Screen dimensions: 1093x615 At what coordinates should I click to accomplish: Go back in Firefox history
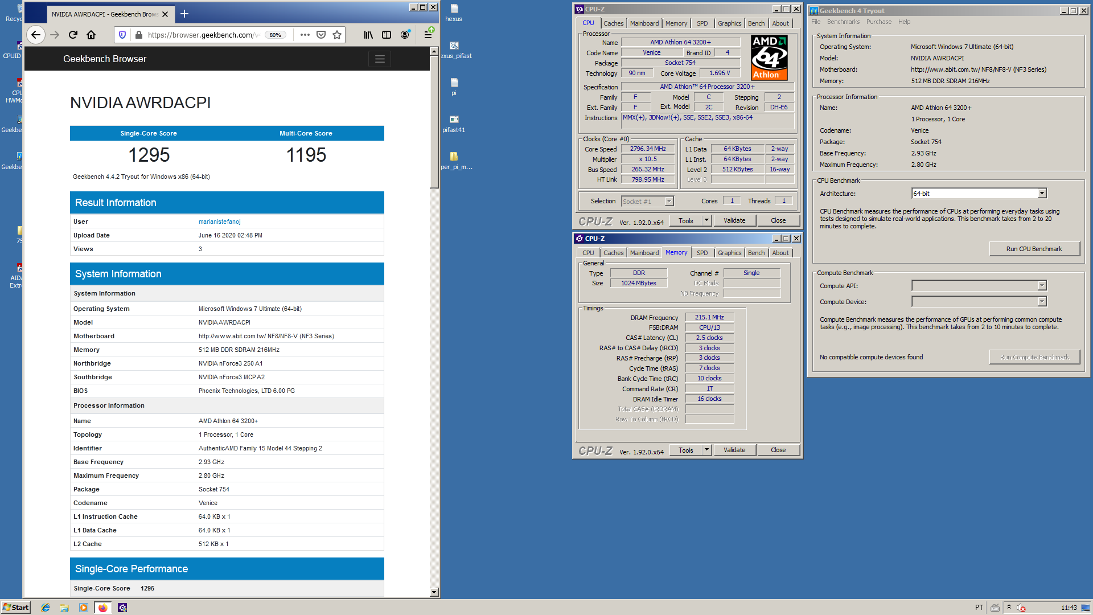[x=36, y=35]
